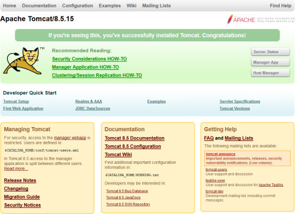The image size is (296, 214).
Task: Open the Migration Guide link
Action: 22,197
